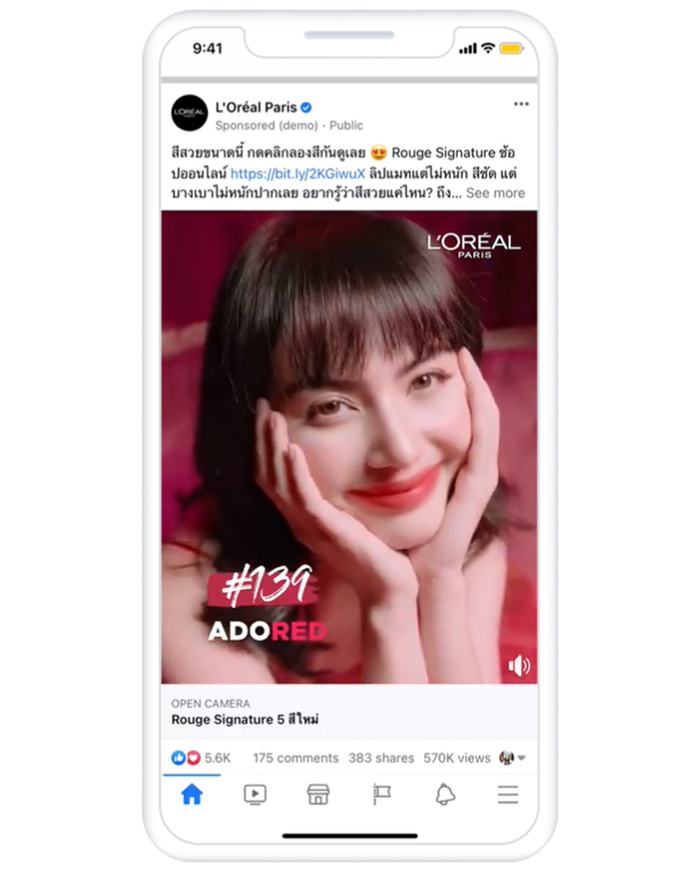Expand the profile selector dropdown arrow
The height and width of the screenshot is (871, 697).
[521, 758]
